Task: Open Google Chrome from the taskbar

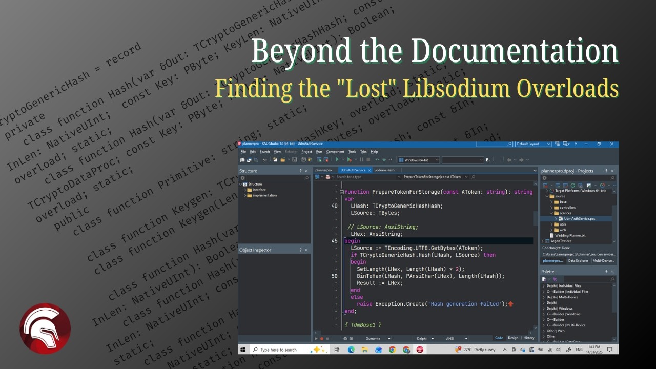Action: [x=392, y=350]
